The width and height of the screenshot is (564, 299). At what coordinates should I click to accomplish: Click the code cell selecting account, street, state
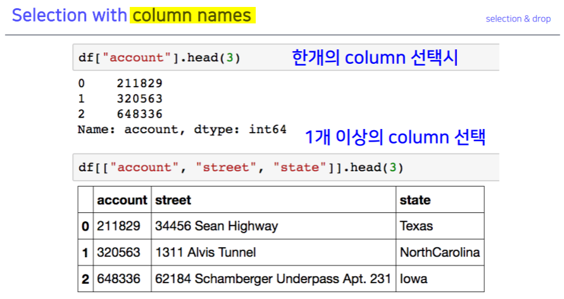click(285, 167)
